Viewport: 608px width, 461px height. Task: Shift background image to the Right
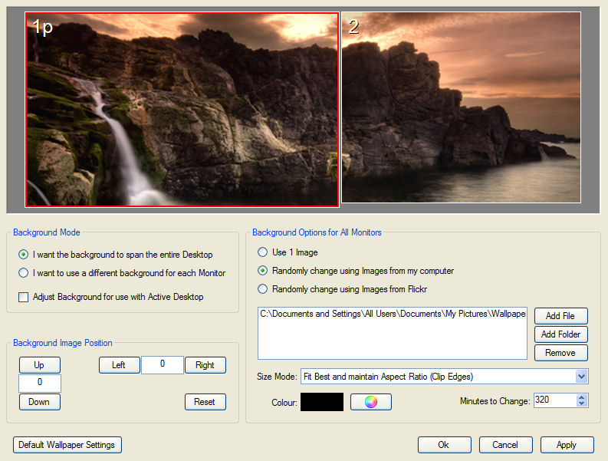click(x=205, y=365)
